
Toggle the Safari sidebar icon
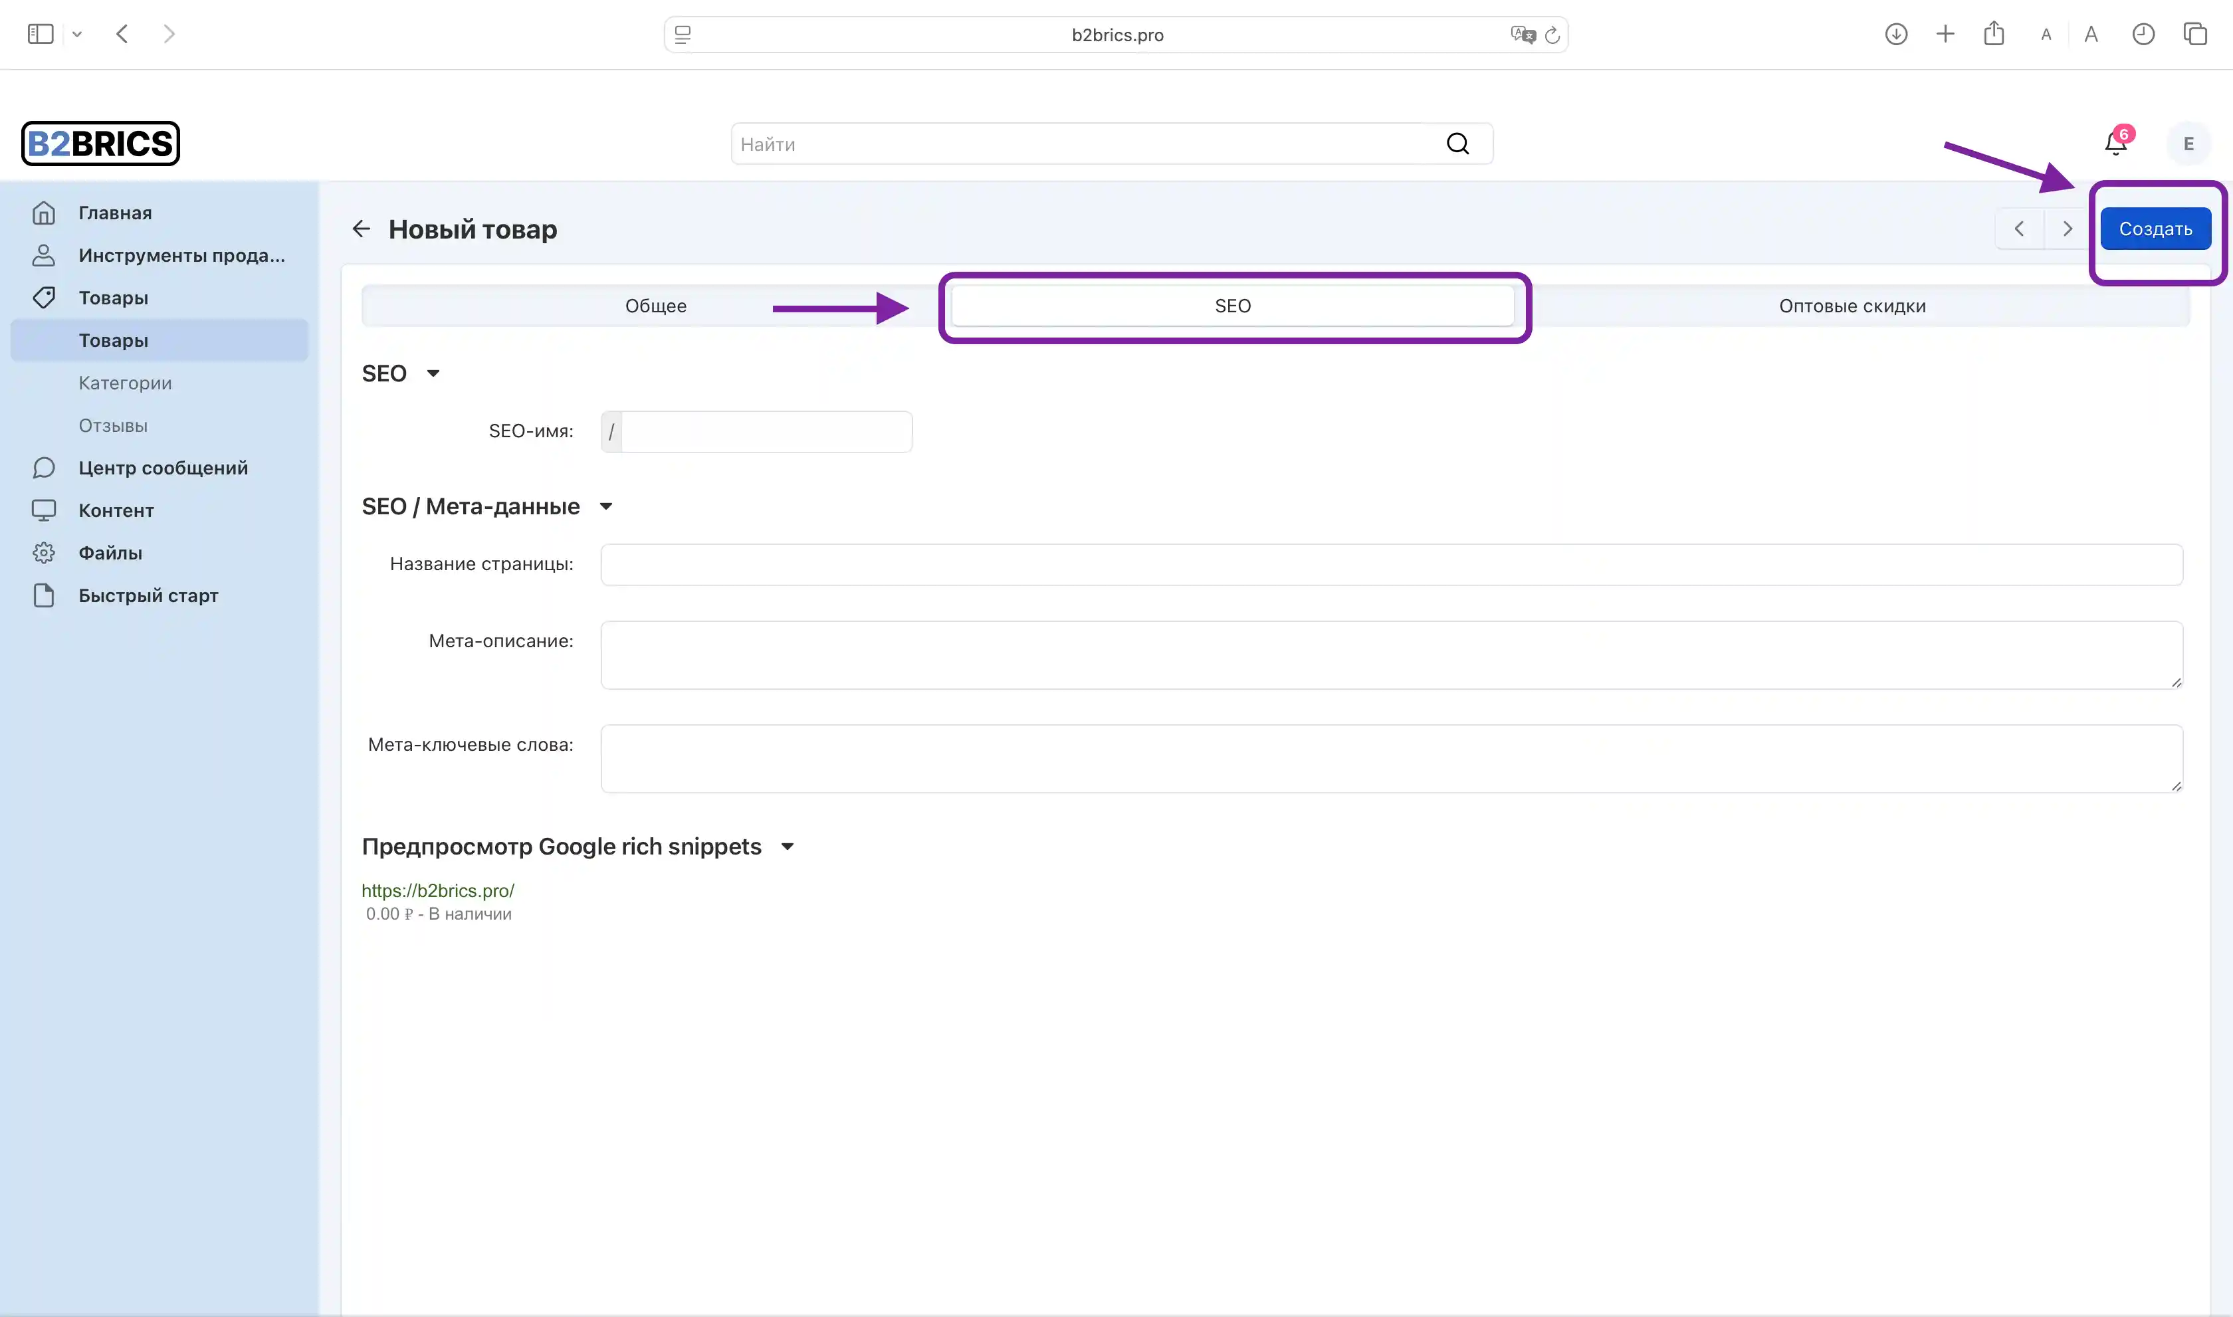[x=41, y=34]
